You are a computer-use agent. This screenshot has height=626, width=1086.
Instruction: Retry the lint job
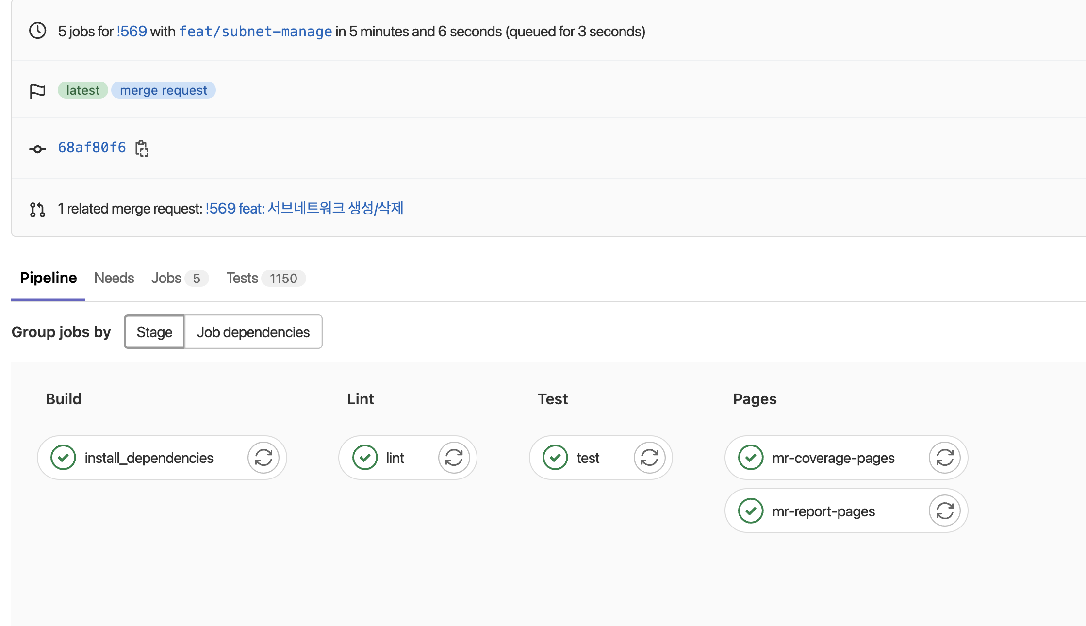[x=454, y=458]
